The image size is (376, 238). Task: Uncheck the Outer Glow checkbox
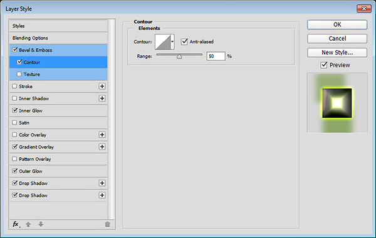coord(14,171)
